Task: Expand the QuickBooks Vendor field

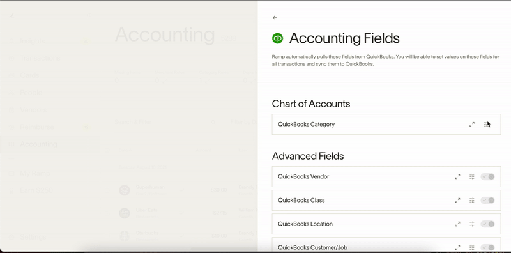Action: click(457, 177)
